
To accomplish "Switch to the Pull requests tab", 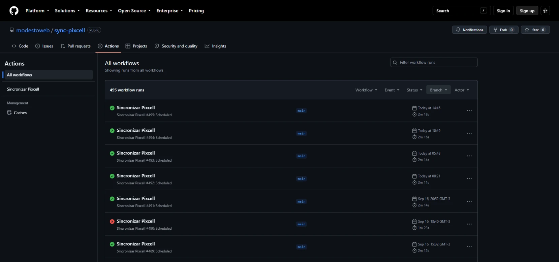I will click(75, 46).
